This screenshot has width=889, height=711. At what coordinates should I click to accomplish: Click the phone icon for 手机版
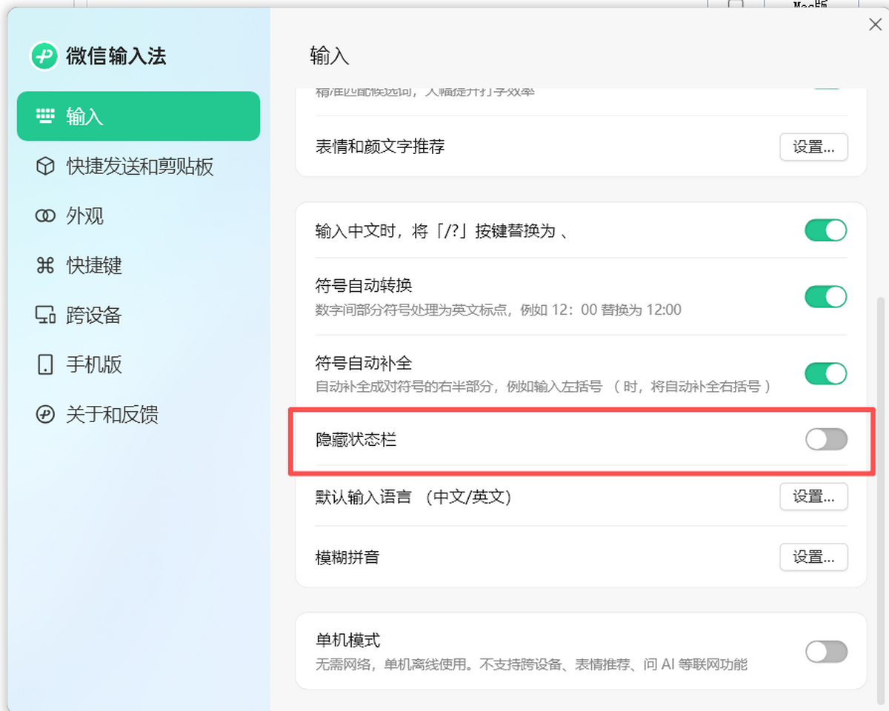(x=45, y=364)
